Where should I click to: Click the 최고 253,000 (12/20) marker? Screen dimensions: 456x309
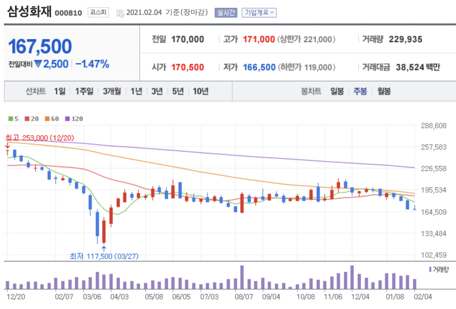(40, 138)
